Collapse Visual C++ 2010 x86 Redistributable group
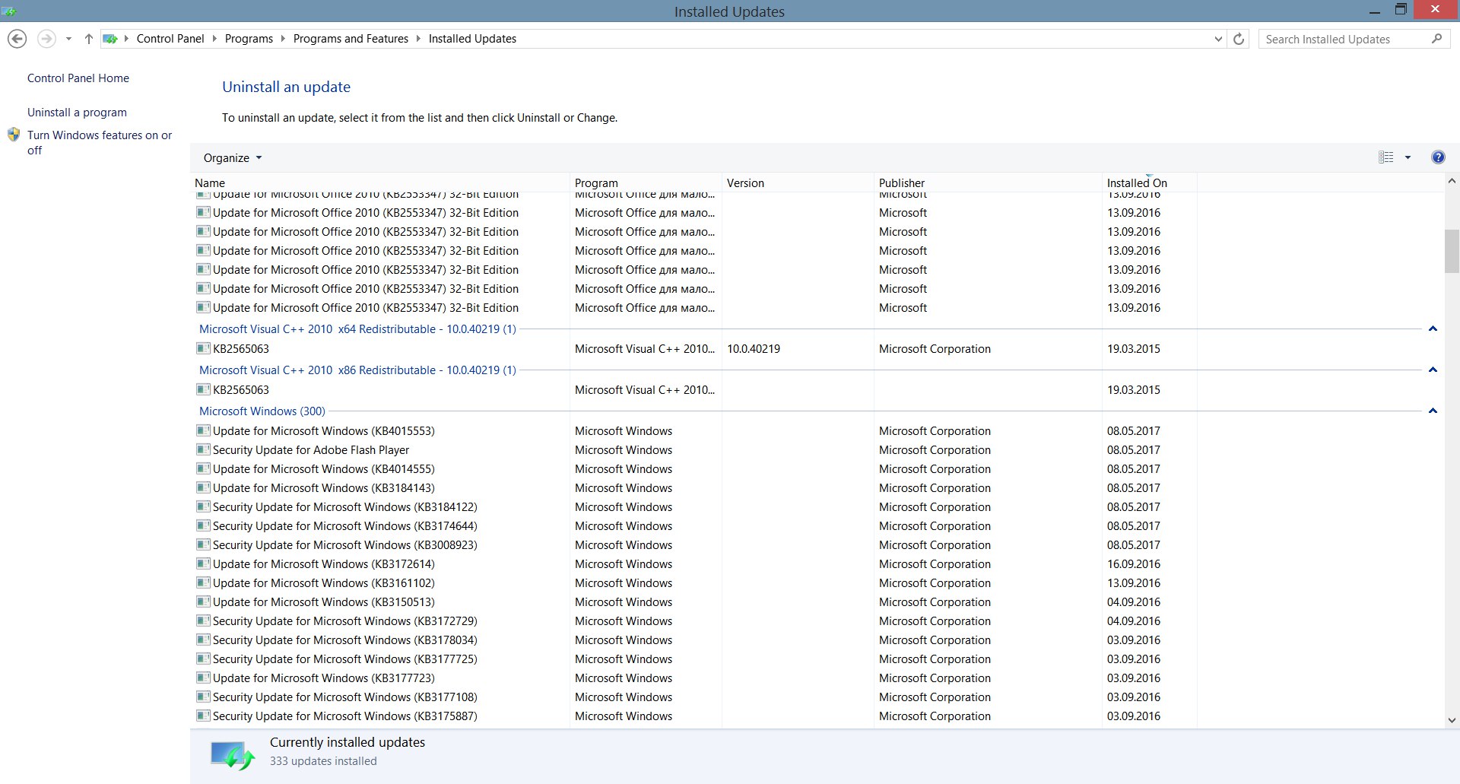The height and width of the screenshot is (784, 1460). click(1433, 370)
